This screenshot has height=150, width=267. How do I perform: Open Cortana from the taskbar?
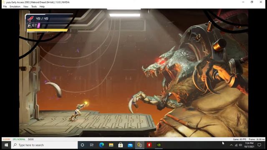[x=83, y=145]
